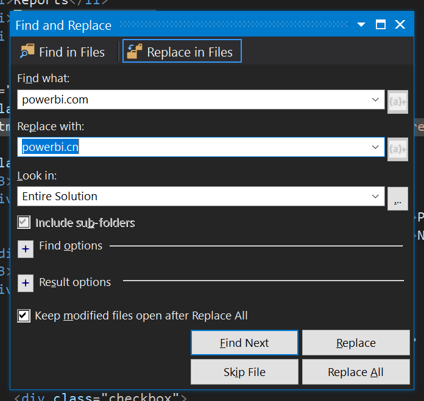424x401 pixels.
Task: Open the window position dropdown arrow in title bar
Action: [x=361, y=25]
